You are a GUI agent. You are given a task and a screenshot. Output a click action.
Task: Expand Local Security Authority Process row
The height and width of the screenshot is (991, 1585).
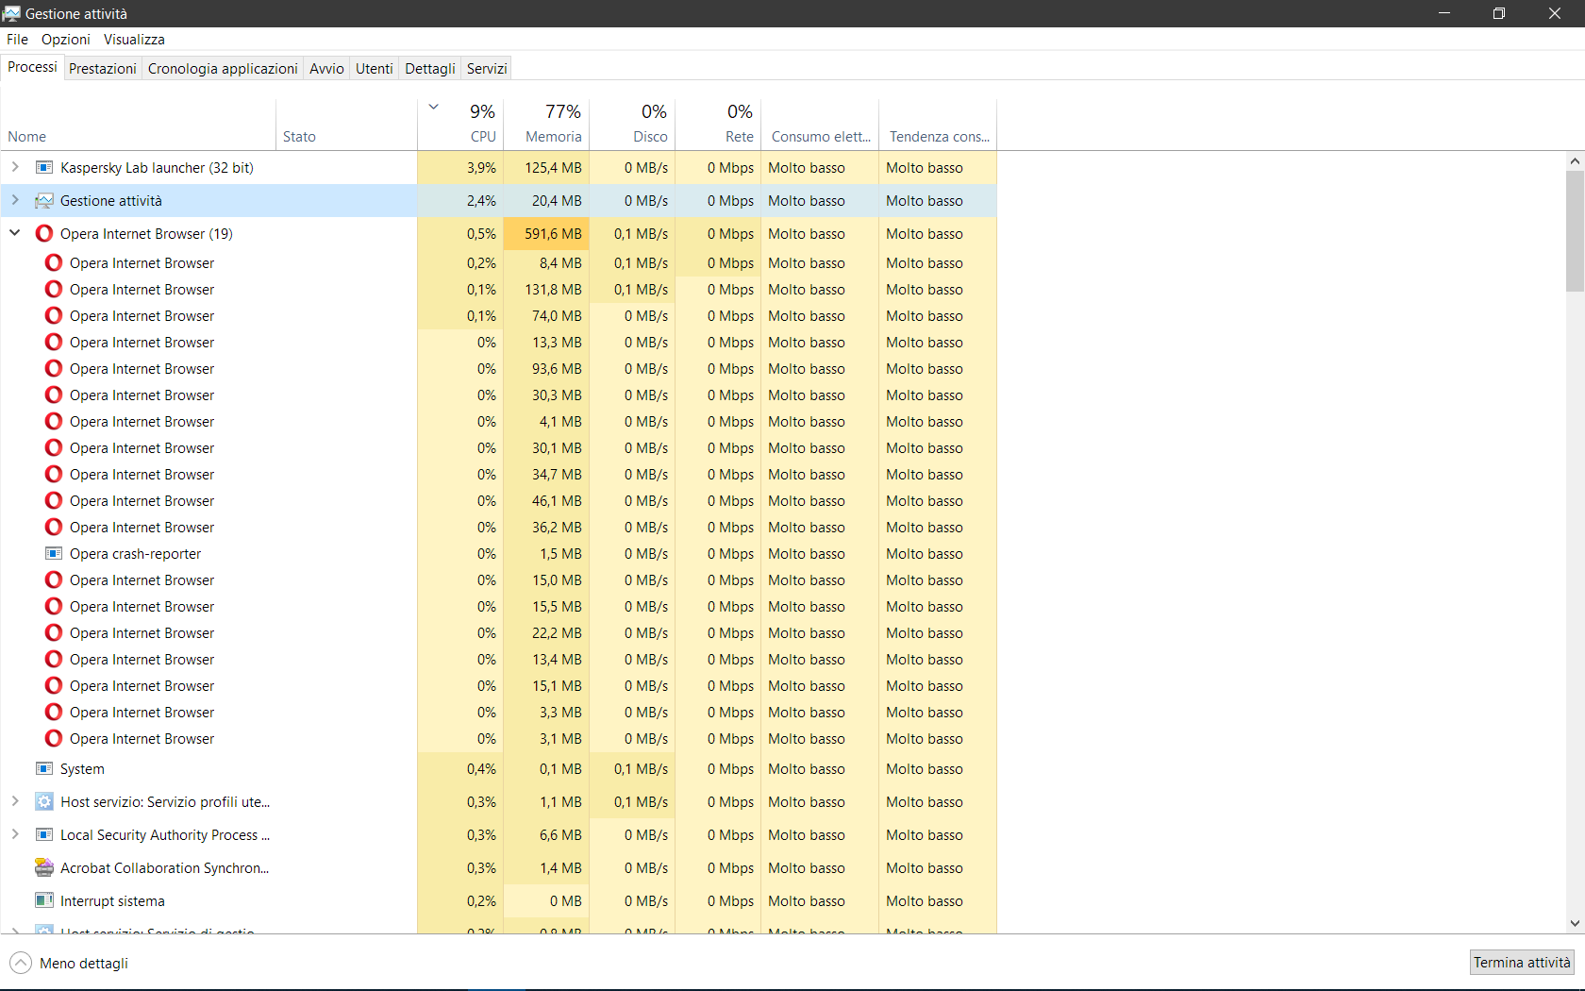pyautogui.click(x=15, y=834)
